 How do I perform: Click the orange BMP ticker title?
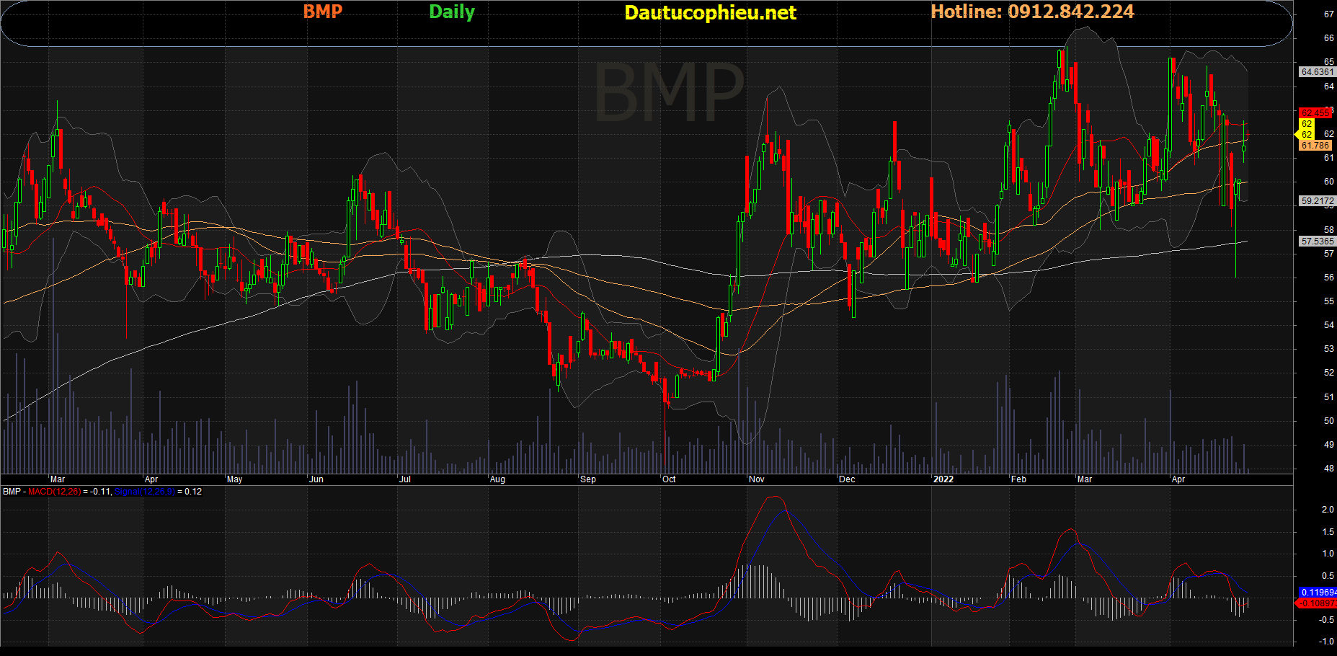pos(322,12)
